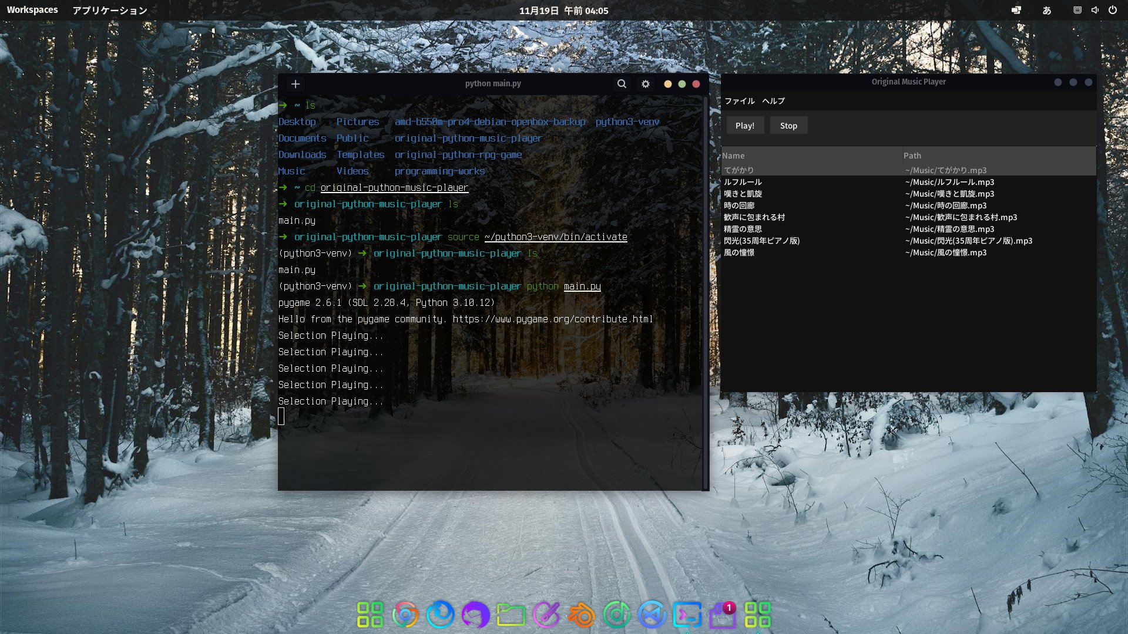1128x634 pixels.
Task: Open Chromium browser from the dock
Action: click(404, 615)
